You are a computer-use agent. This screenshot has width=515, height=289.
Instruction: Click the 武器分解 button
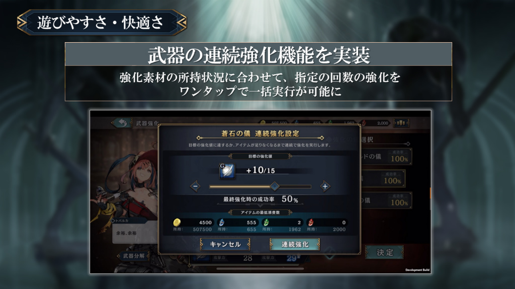coord(133,255)
